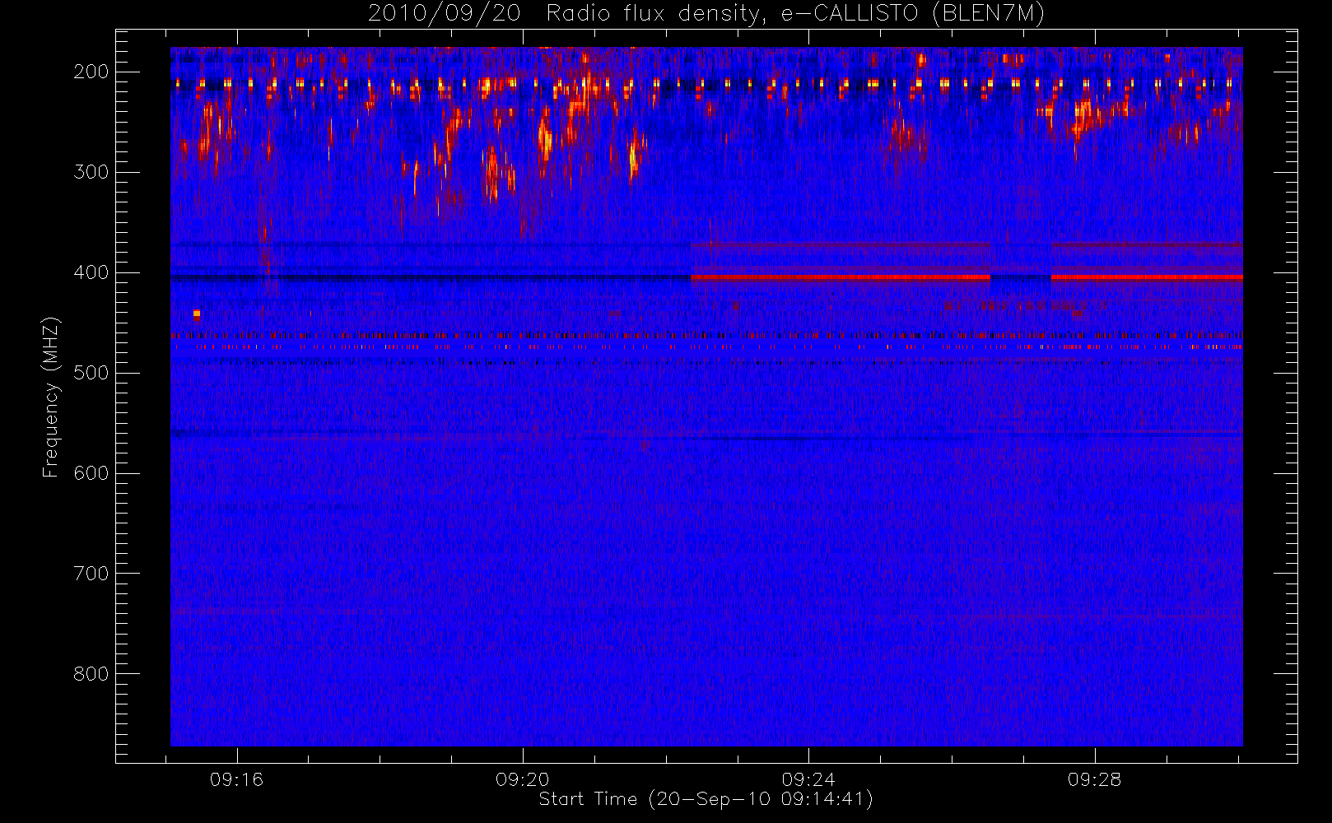Select the 700 frequency tick label
Viewport: 1332px width, 823px height.
[91, 574]
